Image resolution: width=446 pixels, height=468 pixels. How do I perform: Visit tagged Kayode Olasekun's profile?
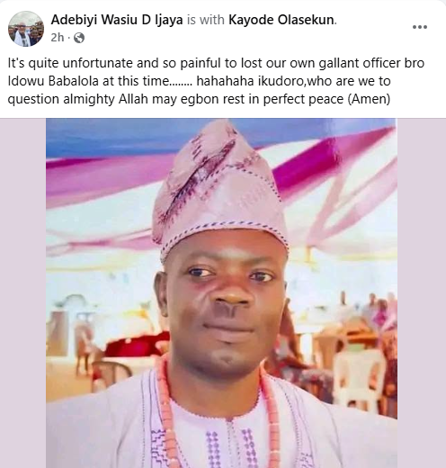coord(281,20)
